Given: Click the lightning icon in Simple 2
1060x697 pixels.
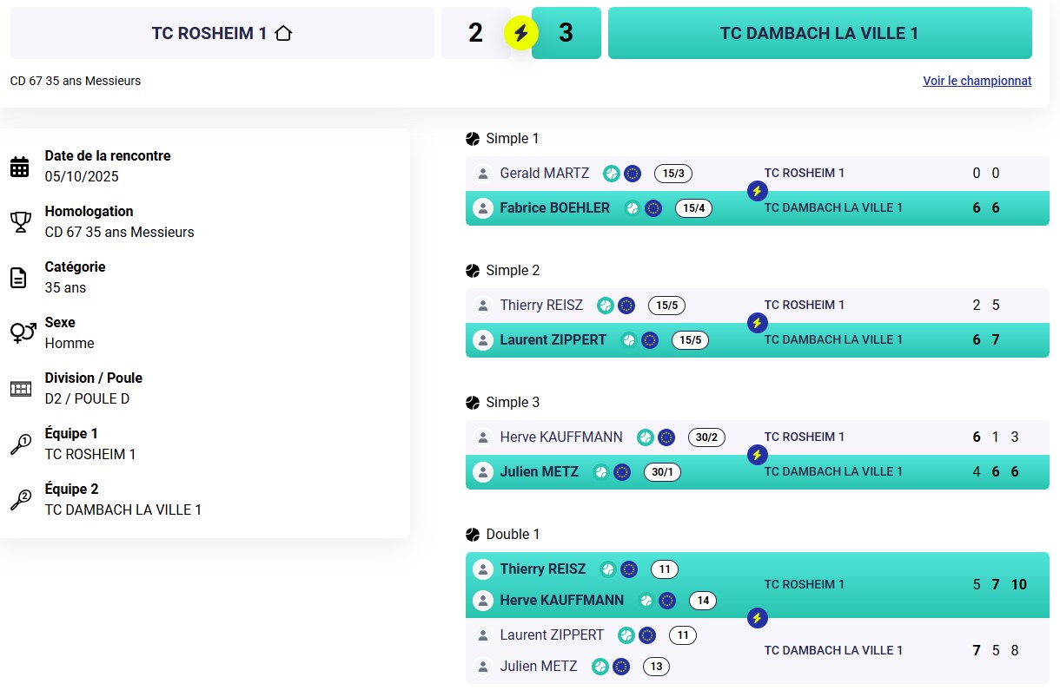Looking at the screenshot, I should pos(757,323).
